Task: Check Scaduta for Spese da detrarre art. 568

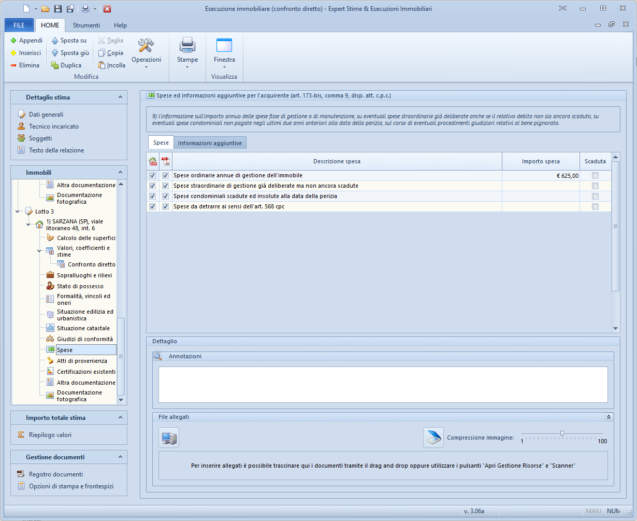Action: [596, 207]
